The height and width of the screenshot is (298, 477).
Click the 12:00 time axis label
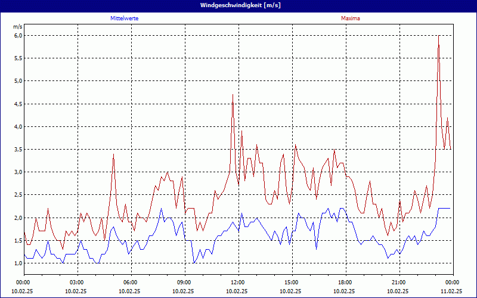click(238, 282)
